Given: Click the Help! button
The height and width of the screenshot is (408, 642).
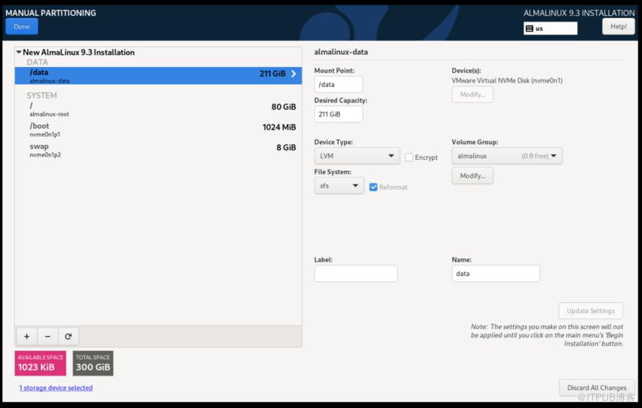Looking at the screenshot, I should click(618, 27).
